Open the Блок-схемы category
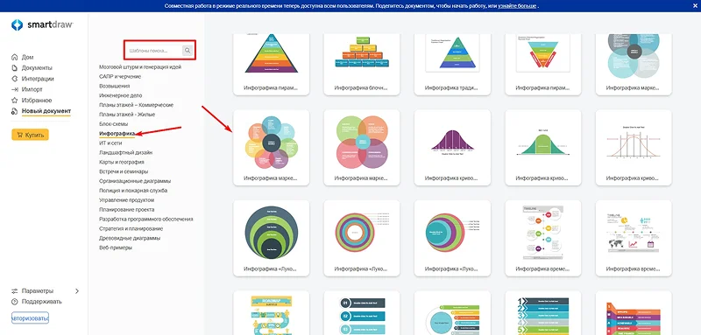 tap(114, 124)
